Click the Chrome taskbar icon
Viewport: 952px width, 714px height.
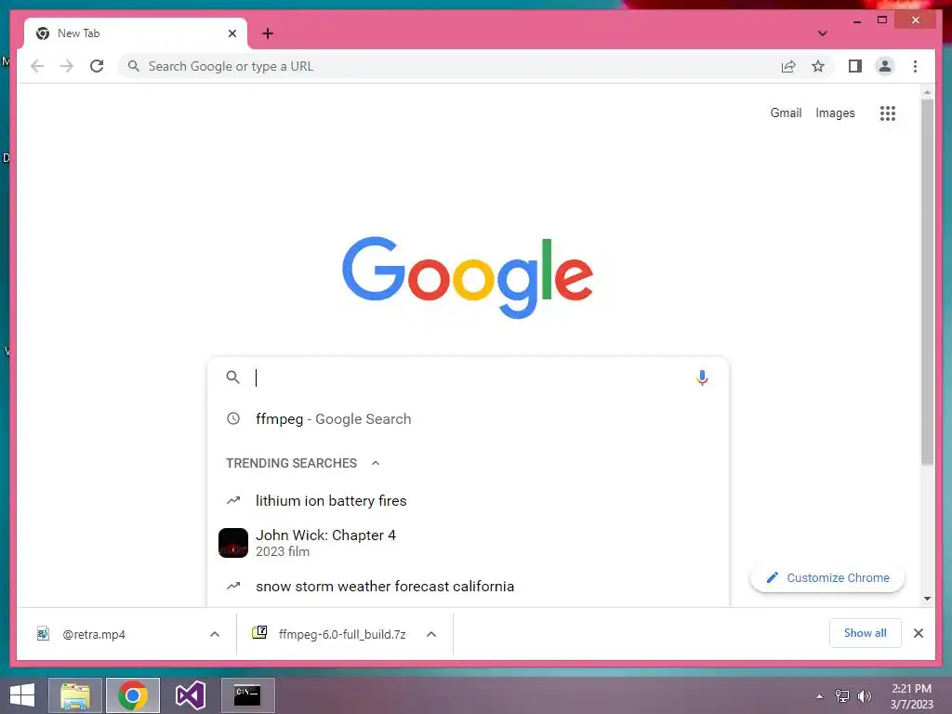tap(133, 695)
